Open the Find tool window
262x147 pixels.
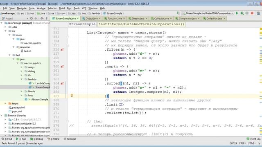coord(7,139)
